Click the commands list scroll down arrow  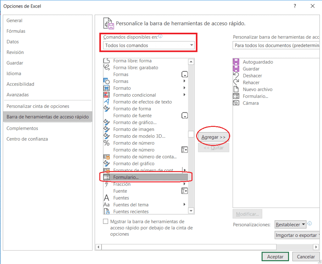click(191, 211)
